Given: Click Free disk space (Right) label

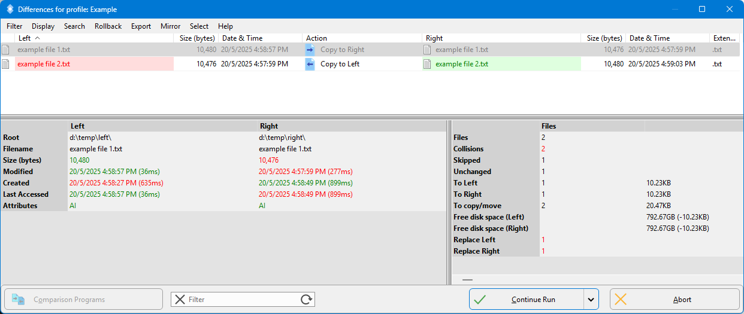Looking at the screenshot, I should click(x=491, y=228).
